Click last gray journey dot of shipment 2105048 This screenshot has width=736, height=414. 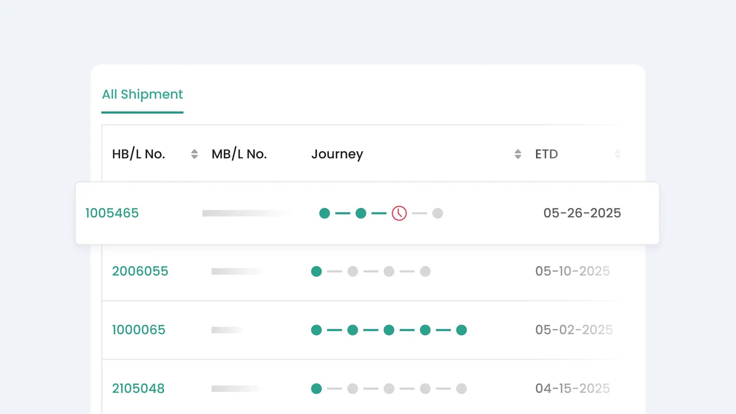(x=461, y=389)
